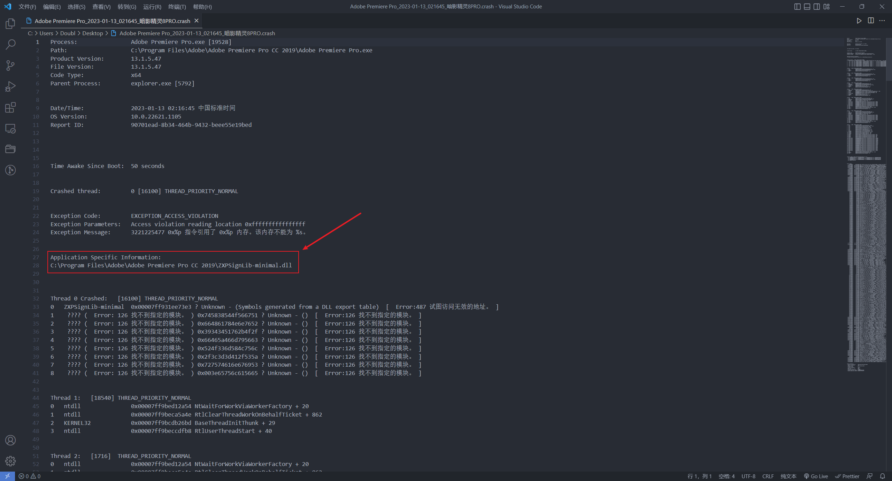The height and width of the screenshot is (481, 892).
Task: Expand the Desktop breadcrumb segment
Action: tap(93, 33)
